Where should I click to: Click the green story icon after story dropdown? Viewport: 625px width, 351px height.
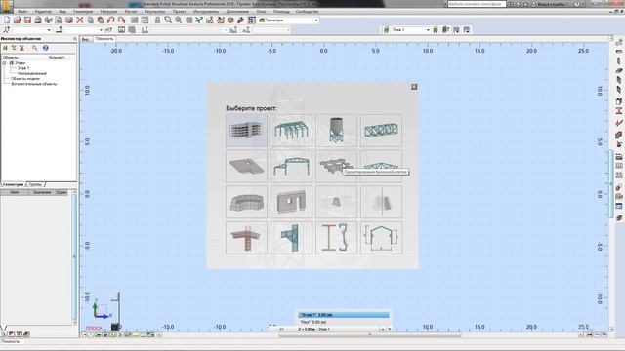pyautogui.click(x=436, y=30)
